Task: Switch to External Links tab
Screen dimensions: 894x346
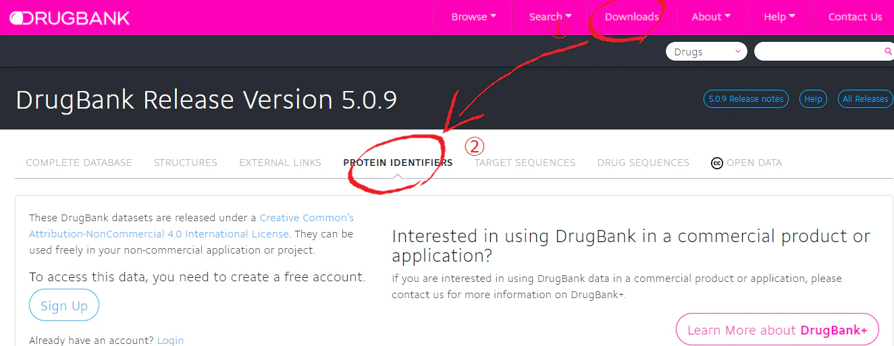Action: [x=280, y=163]
